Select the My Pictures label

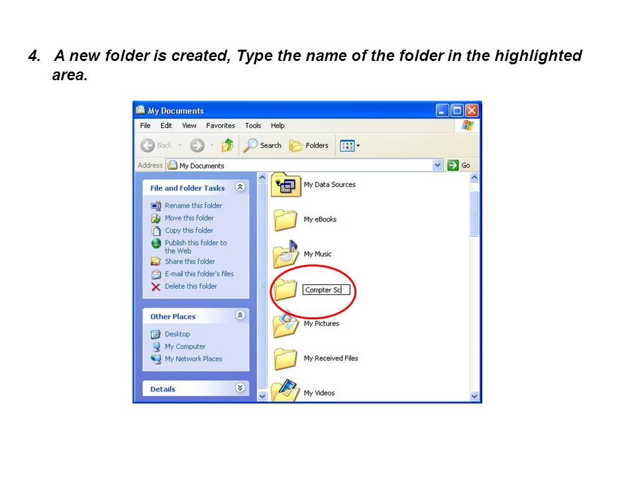[322, 324]
